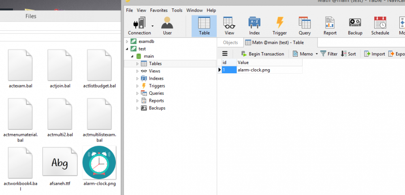Viewport: 405px width, 195px height.
Task: Expand the Views tree node
Action: tap(138, 71)
